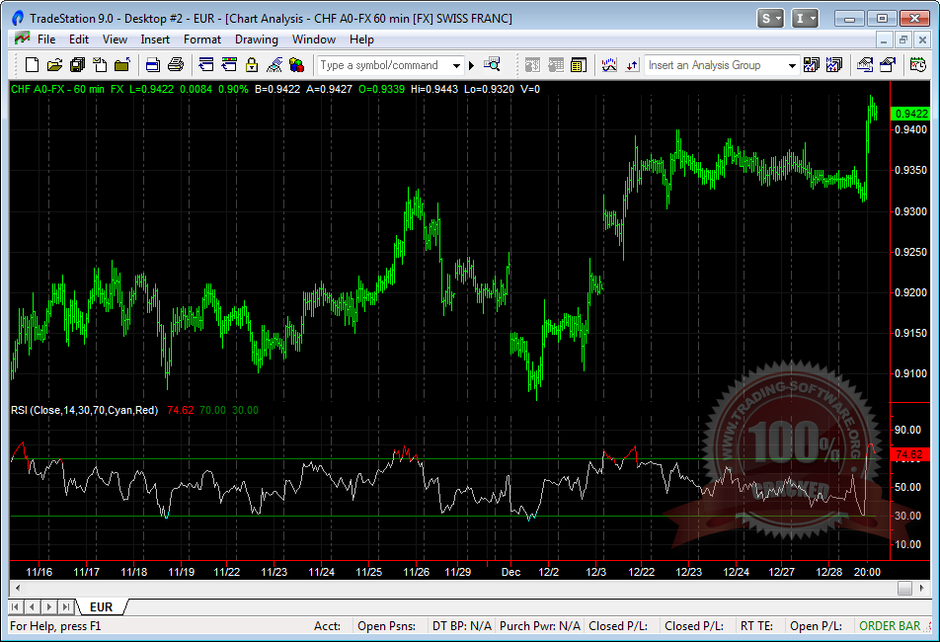Select the EUR workspace tab

[101, 606]
